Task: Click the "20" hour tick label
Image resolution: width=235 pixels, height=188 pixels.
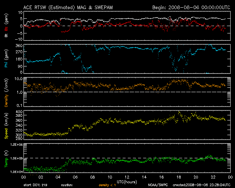Action: tap(196, 177)
